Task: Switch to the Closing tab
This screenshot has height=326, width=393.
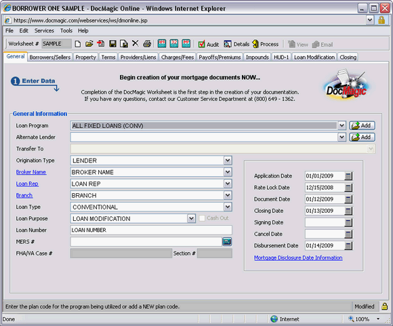Action: click(348, 57)
